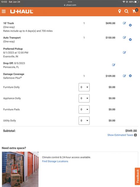
Task: Select the storage unit photo
Action: click(20, 169)
